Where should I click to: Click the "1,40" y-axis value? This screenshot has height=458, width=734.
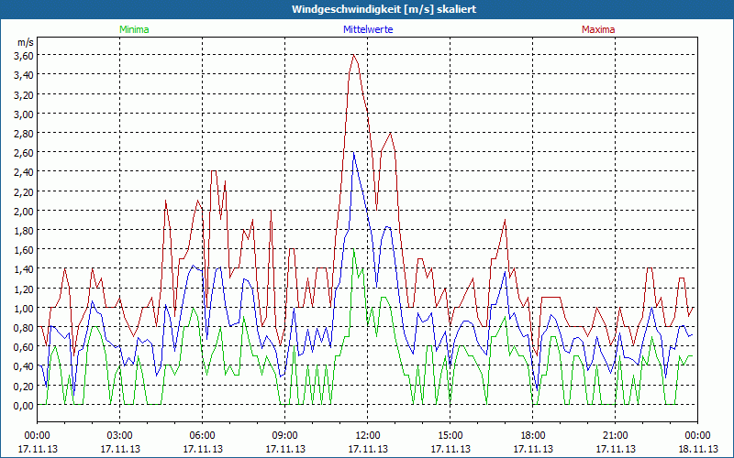point(24,269)
